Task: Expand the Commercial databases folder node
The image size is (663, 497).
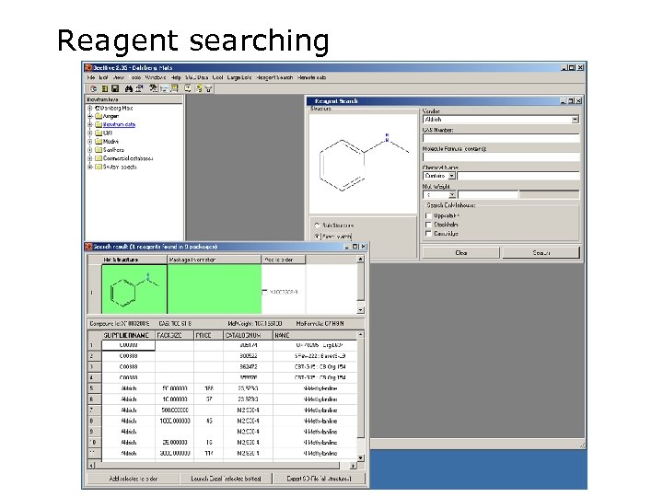Action: 89,158
